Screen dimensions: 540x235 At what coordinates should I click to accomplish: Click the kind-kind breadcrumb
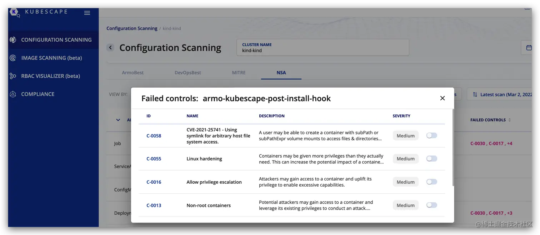pyautogui.click(x=172, y=28)
